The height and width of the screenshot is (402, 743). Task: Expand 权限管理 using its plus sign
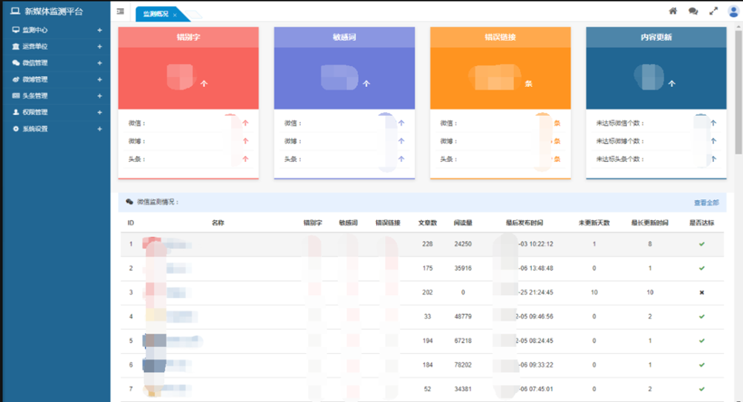click(100, 113)
